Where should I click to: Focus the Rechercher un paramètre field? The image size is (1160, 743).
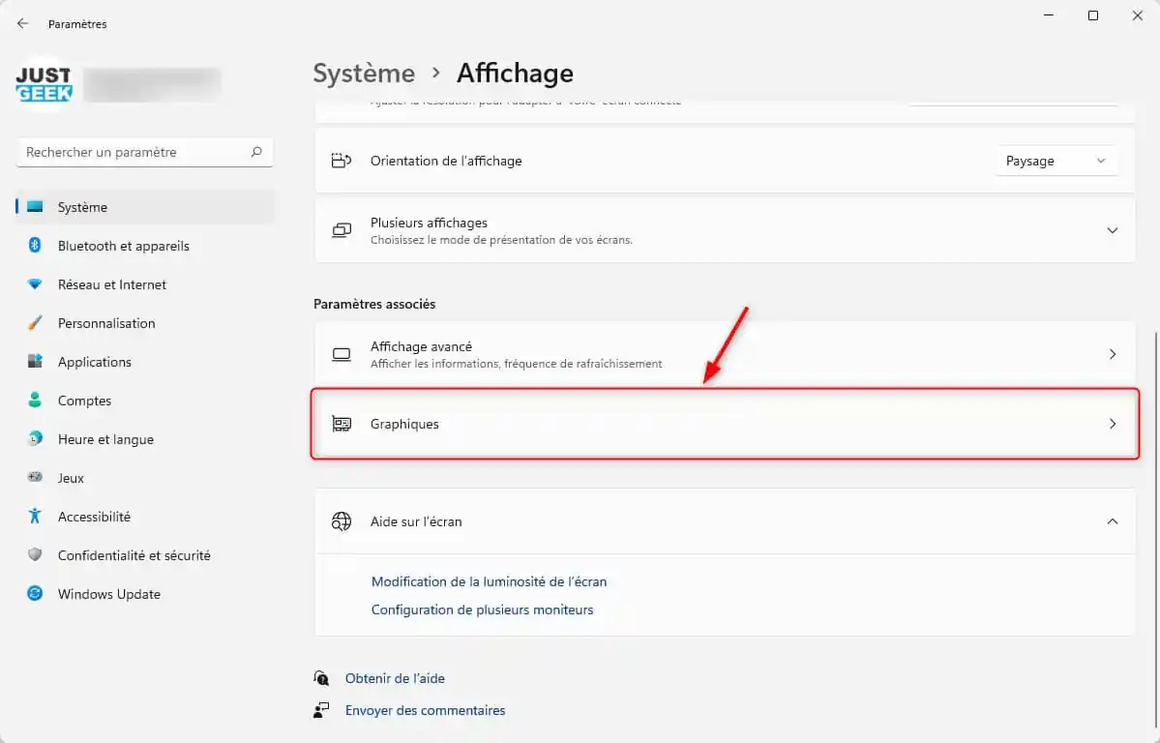[x=144, y=152]
